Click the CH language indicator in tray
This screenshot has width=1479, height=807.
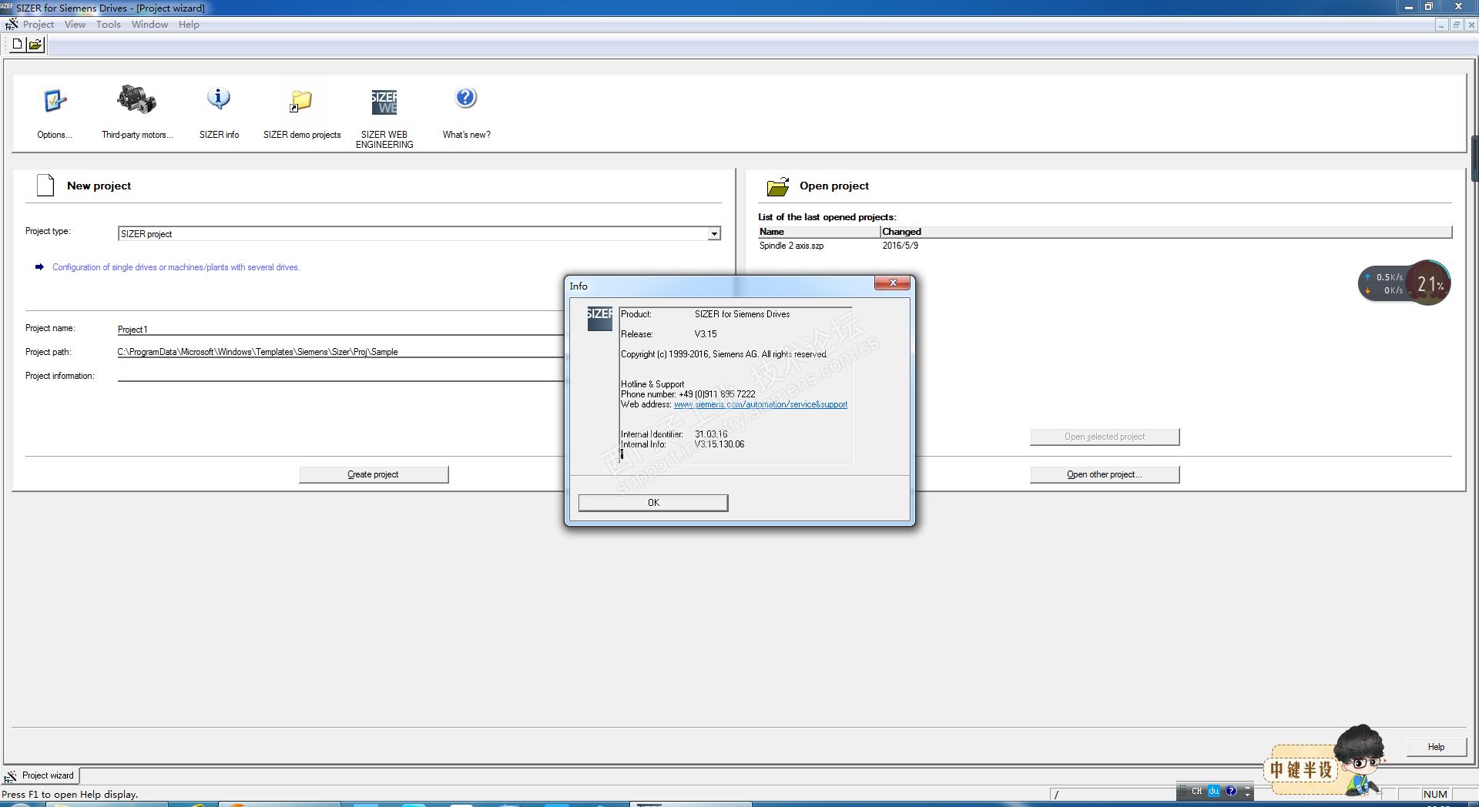(x=1196, y=792)
